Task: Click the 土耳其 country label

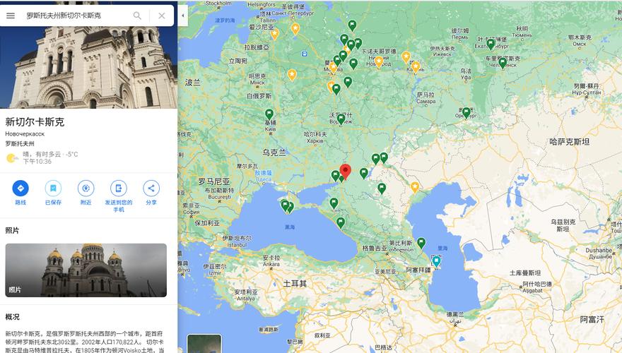Action: point(295,284)
